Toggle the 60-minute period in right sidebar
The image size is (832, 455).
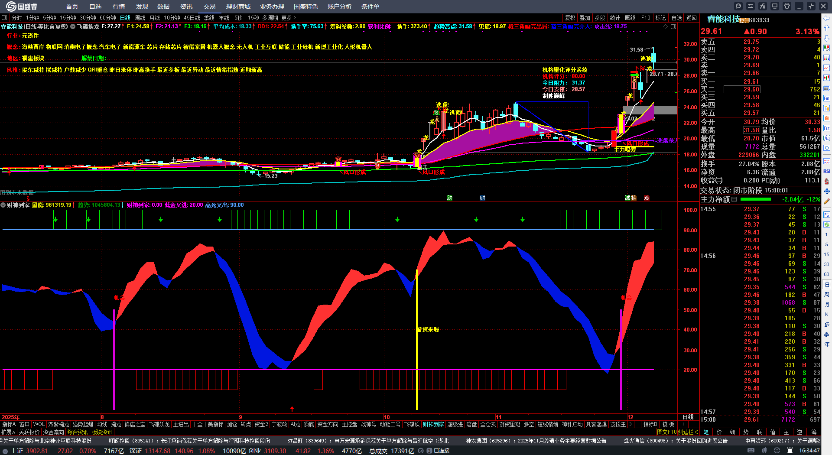click(827, 274)
